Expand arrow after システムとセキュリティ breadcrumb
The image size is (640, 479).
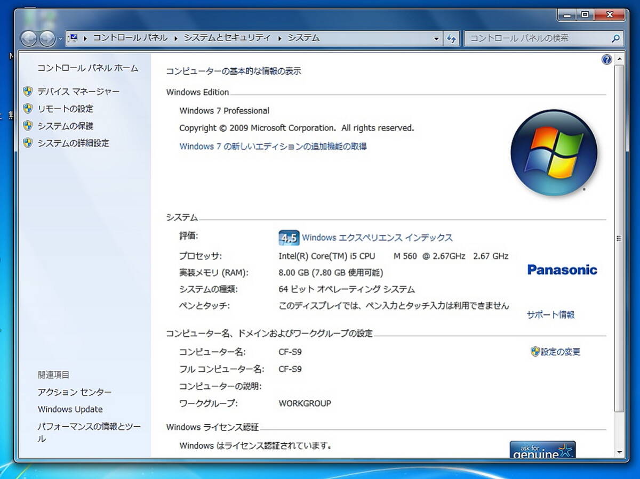(x=279, y=38)
